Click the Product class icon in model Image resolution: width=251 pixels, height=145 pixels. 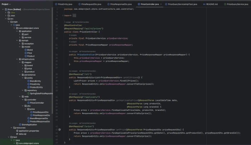[25, 56]
